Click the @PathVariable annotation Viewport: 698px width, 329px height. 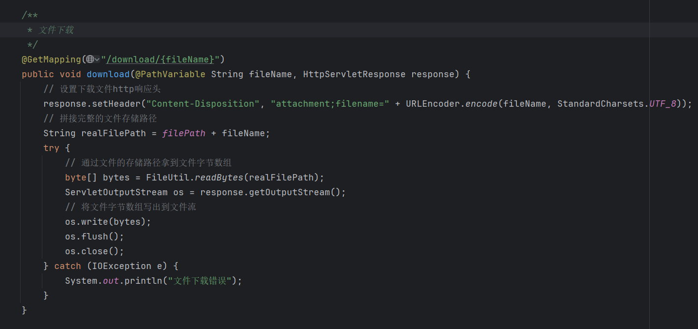point(170,74)
